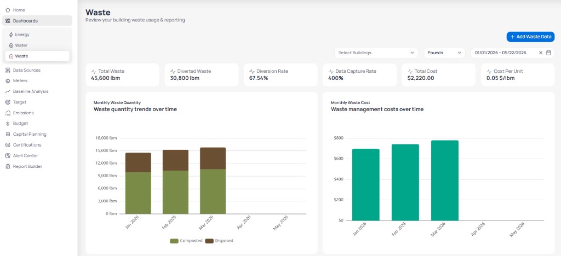Click the Jan 2026 teal cost bar
Image resolution: width=561 pixels, height=256 pixels.
click(365, 184)
